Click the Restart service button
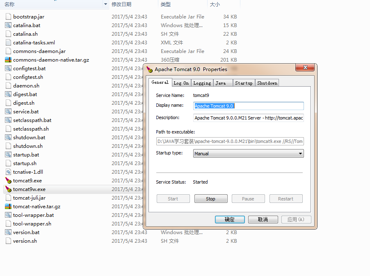370x276 pixels. tap(286, 199)
